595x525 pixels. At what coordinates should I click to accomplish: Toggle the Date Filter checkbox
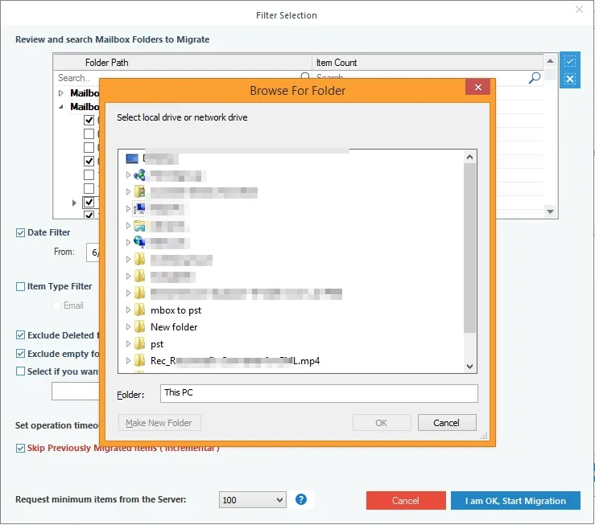pyautogui.click(x=20, y=232)
